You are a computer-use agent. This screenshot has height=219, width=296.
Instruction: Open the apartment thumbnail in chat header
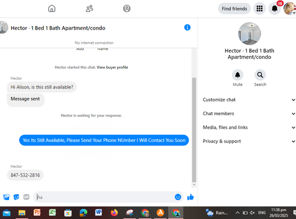click(4, 27)
